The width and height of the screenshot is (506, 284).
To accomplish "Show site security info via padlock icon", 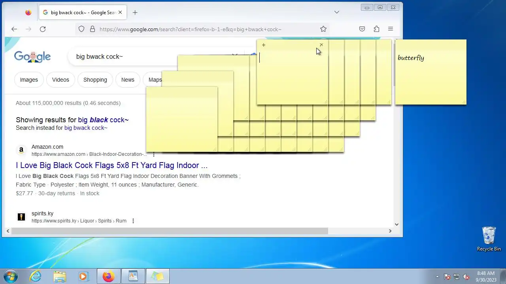I will coord(93,29).
